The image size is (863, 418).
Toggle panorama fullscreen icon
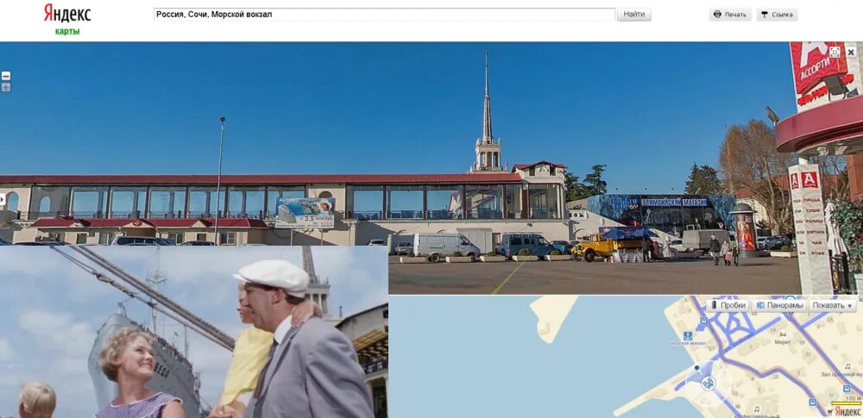835,53
